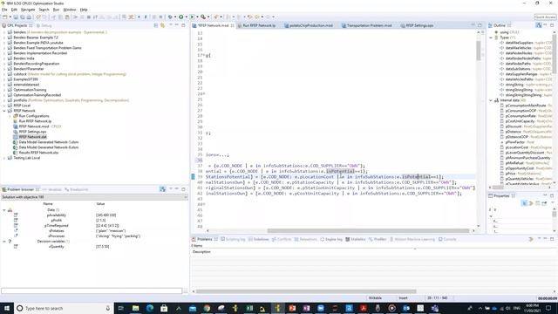This screenshot has height=314, width=558.
Task: Click Link with Editor icon in OPL Projects
Action: [x=162, y=25]
